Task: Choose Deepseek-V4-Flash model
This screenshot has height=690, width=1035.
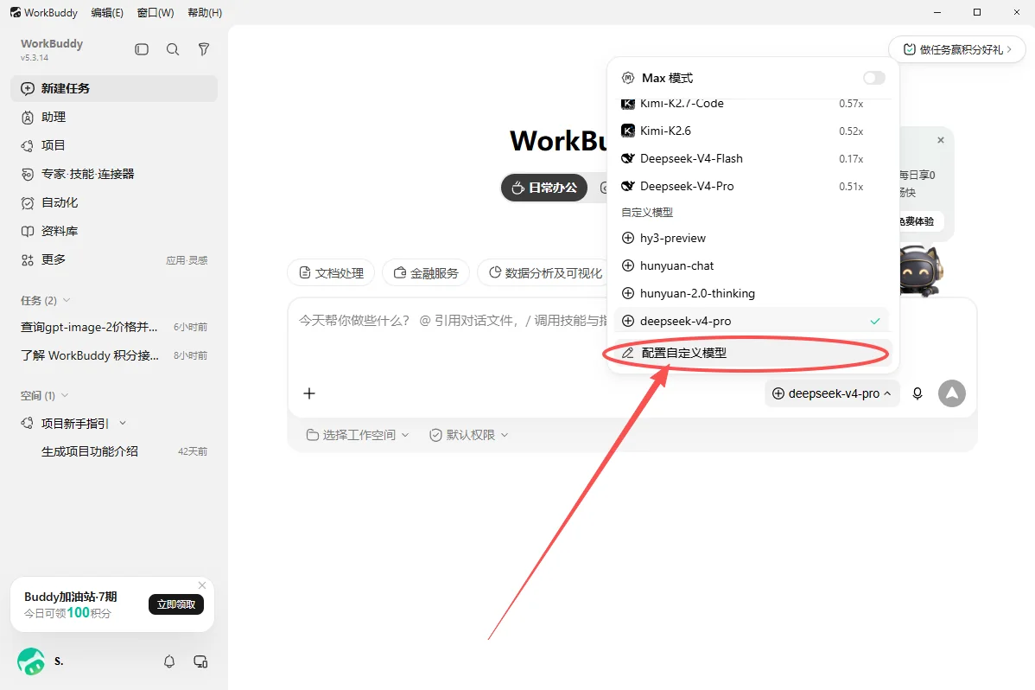Action: tap(752, 158)
